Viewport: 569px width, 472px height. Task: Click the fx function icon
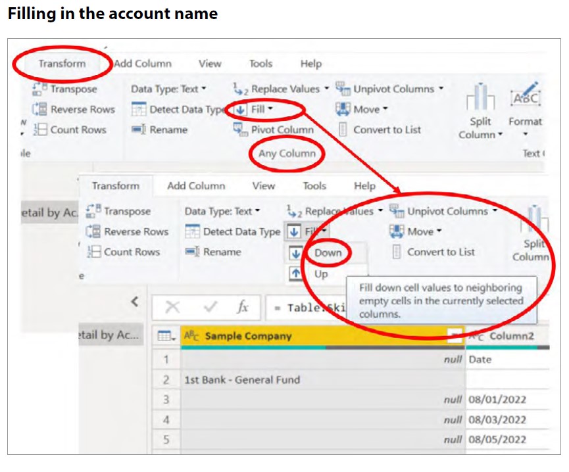(x=242, y=308)
